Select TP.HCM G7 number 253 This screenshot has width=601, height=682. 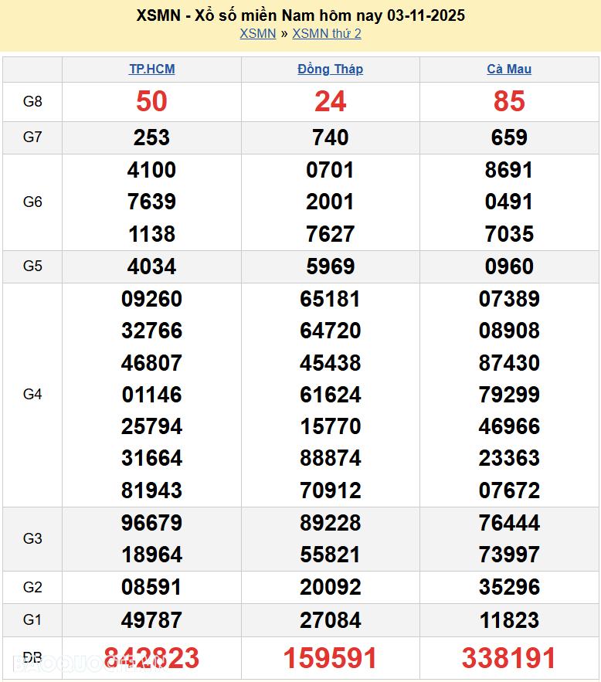click(x=151, y=137)
